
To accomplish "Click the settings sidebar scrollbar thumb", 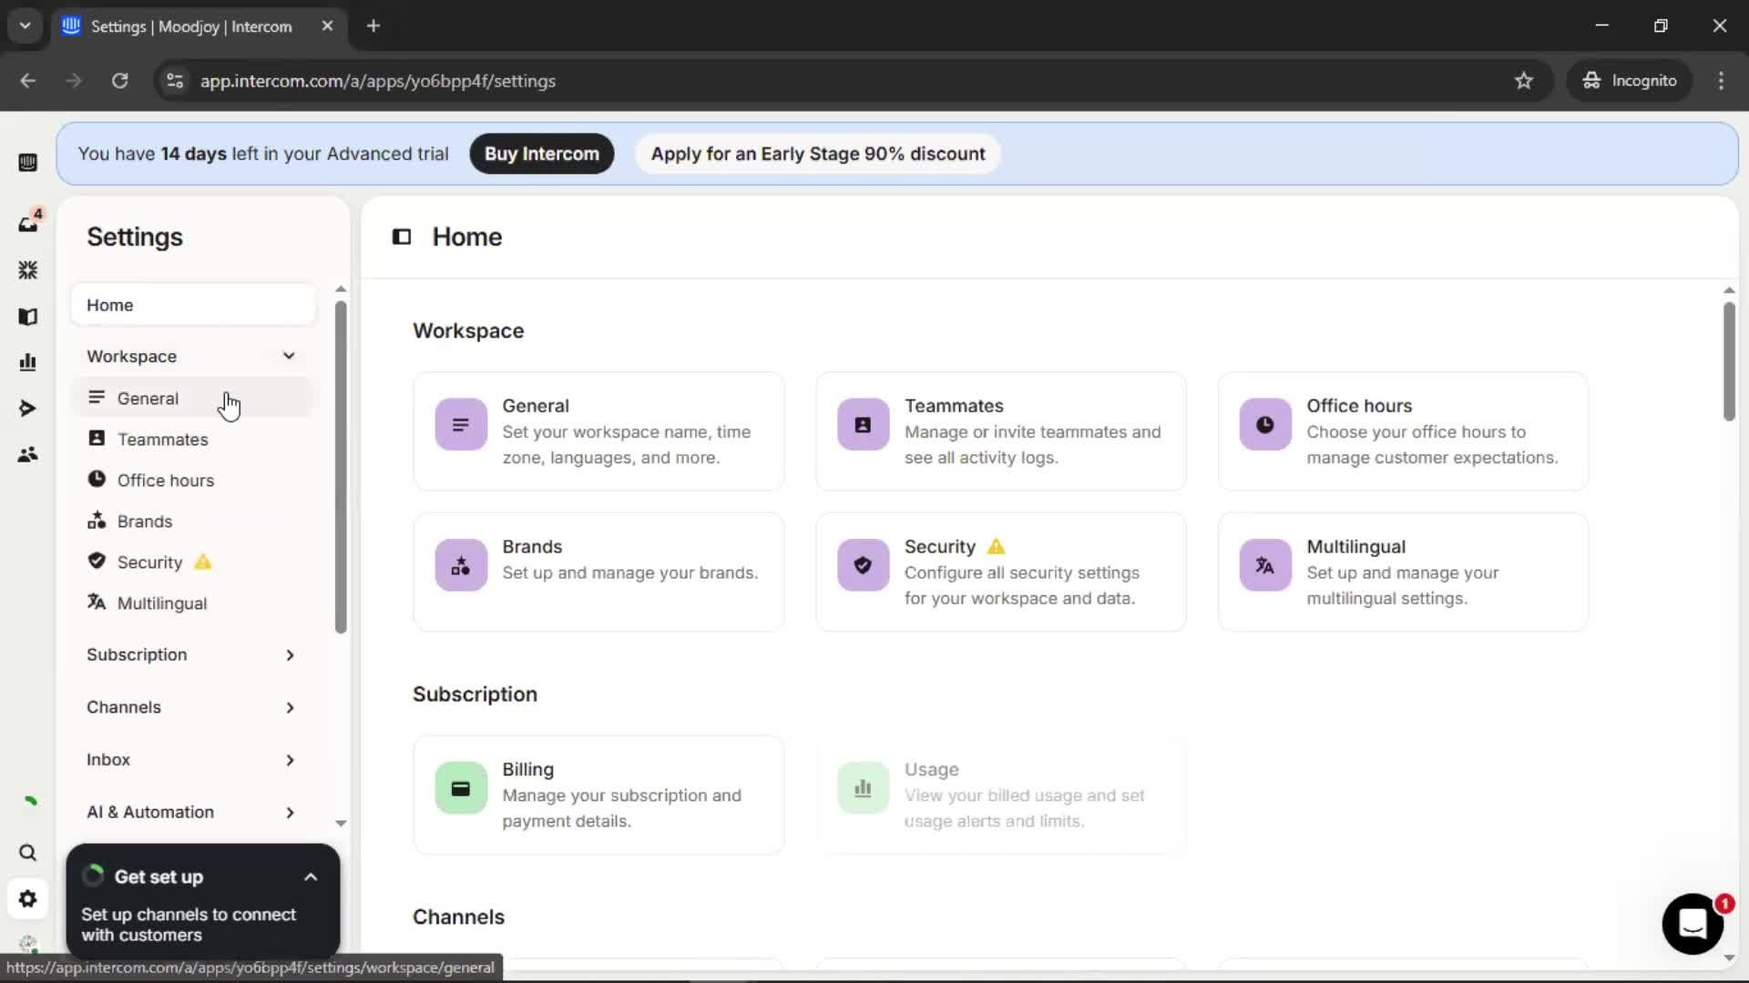I will (x=341, y=467).
